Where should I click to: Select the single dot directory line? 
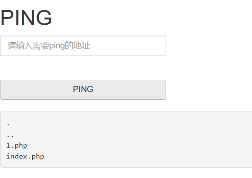(x=9, y=125)
